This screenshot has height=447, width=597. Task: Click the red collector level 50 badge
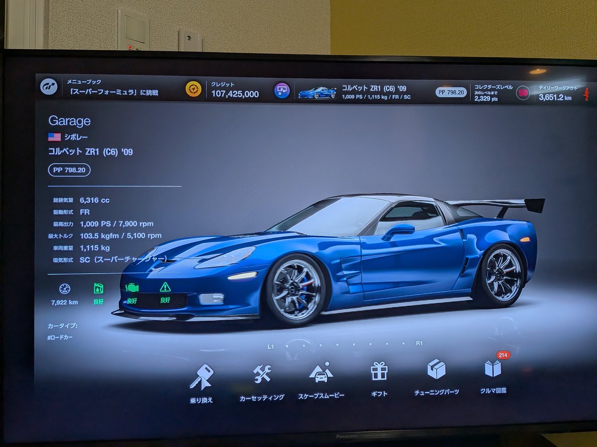point(522,93)
